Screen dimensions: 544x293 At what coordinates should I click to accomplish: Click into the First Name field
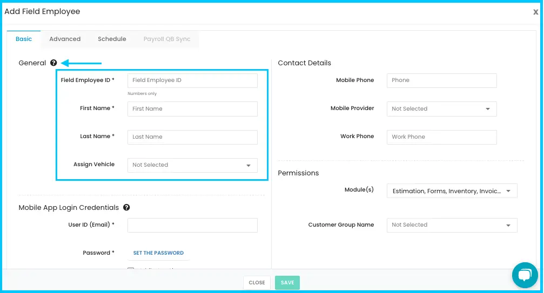coord(192,109)
